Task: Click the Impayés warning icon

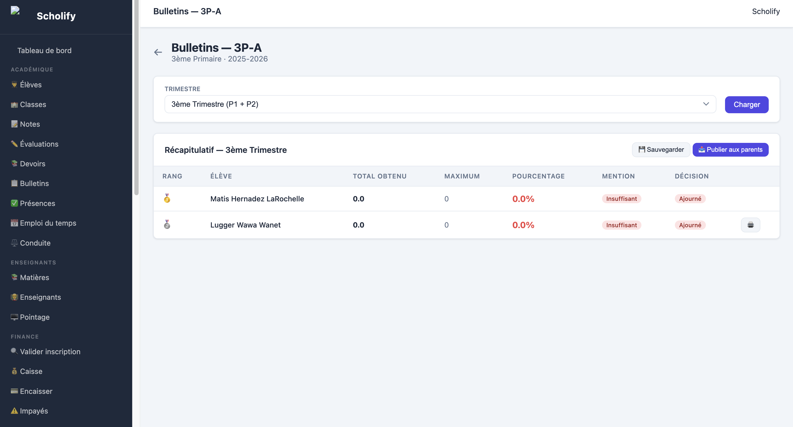Action: tap(14, 411)
